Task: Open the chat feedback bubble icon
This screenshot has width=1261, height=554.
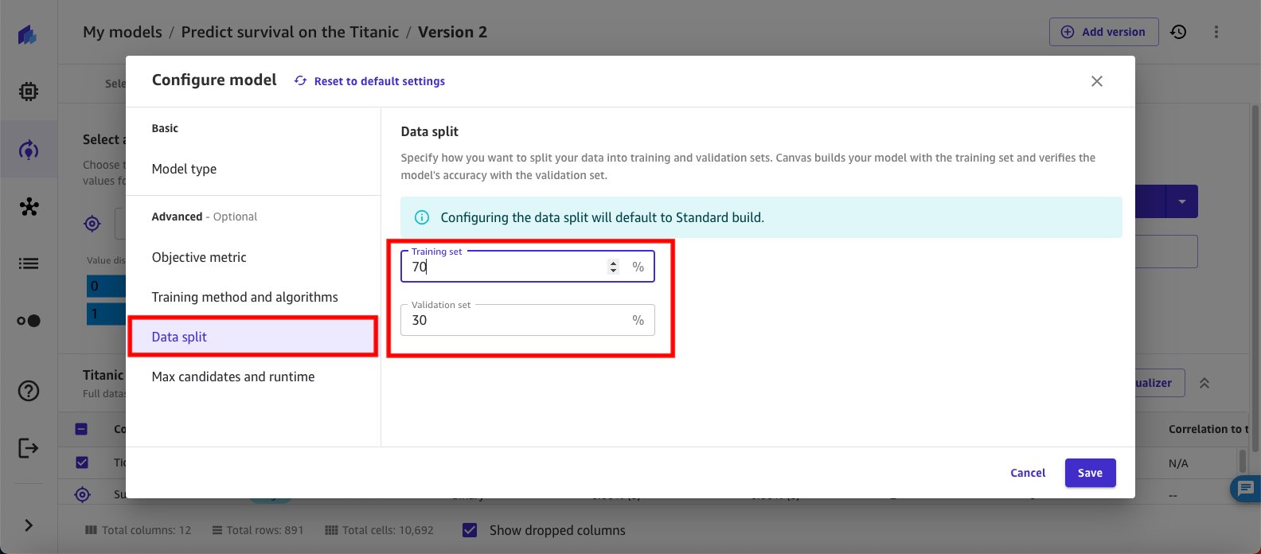Action: click(x=1244, y=488)
